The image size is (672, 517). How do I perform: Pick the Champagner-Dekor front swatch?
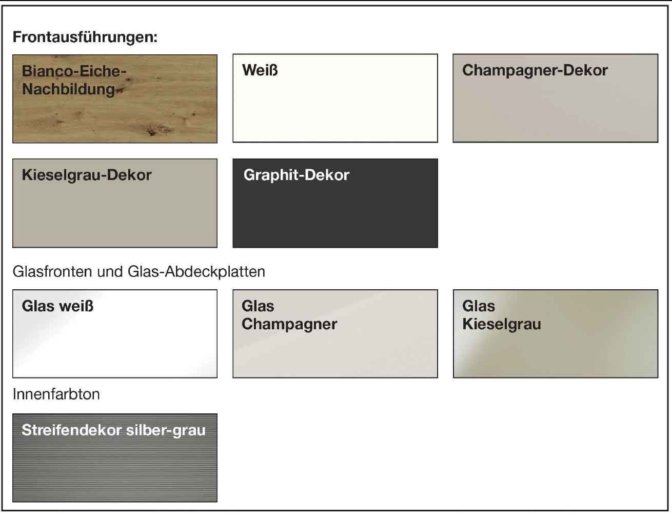click(x=555, y=98)
